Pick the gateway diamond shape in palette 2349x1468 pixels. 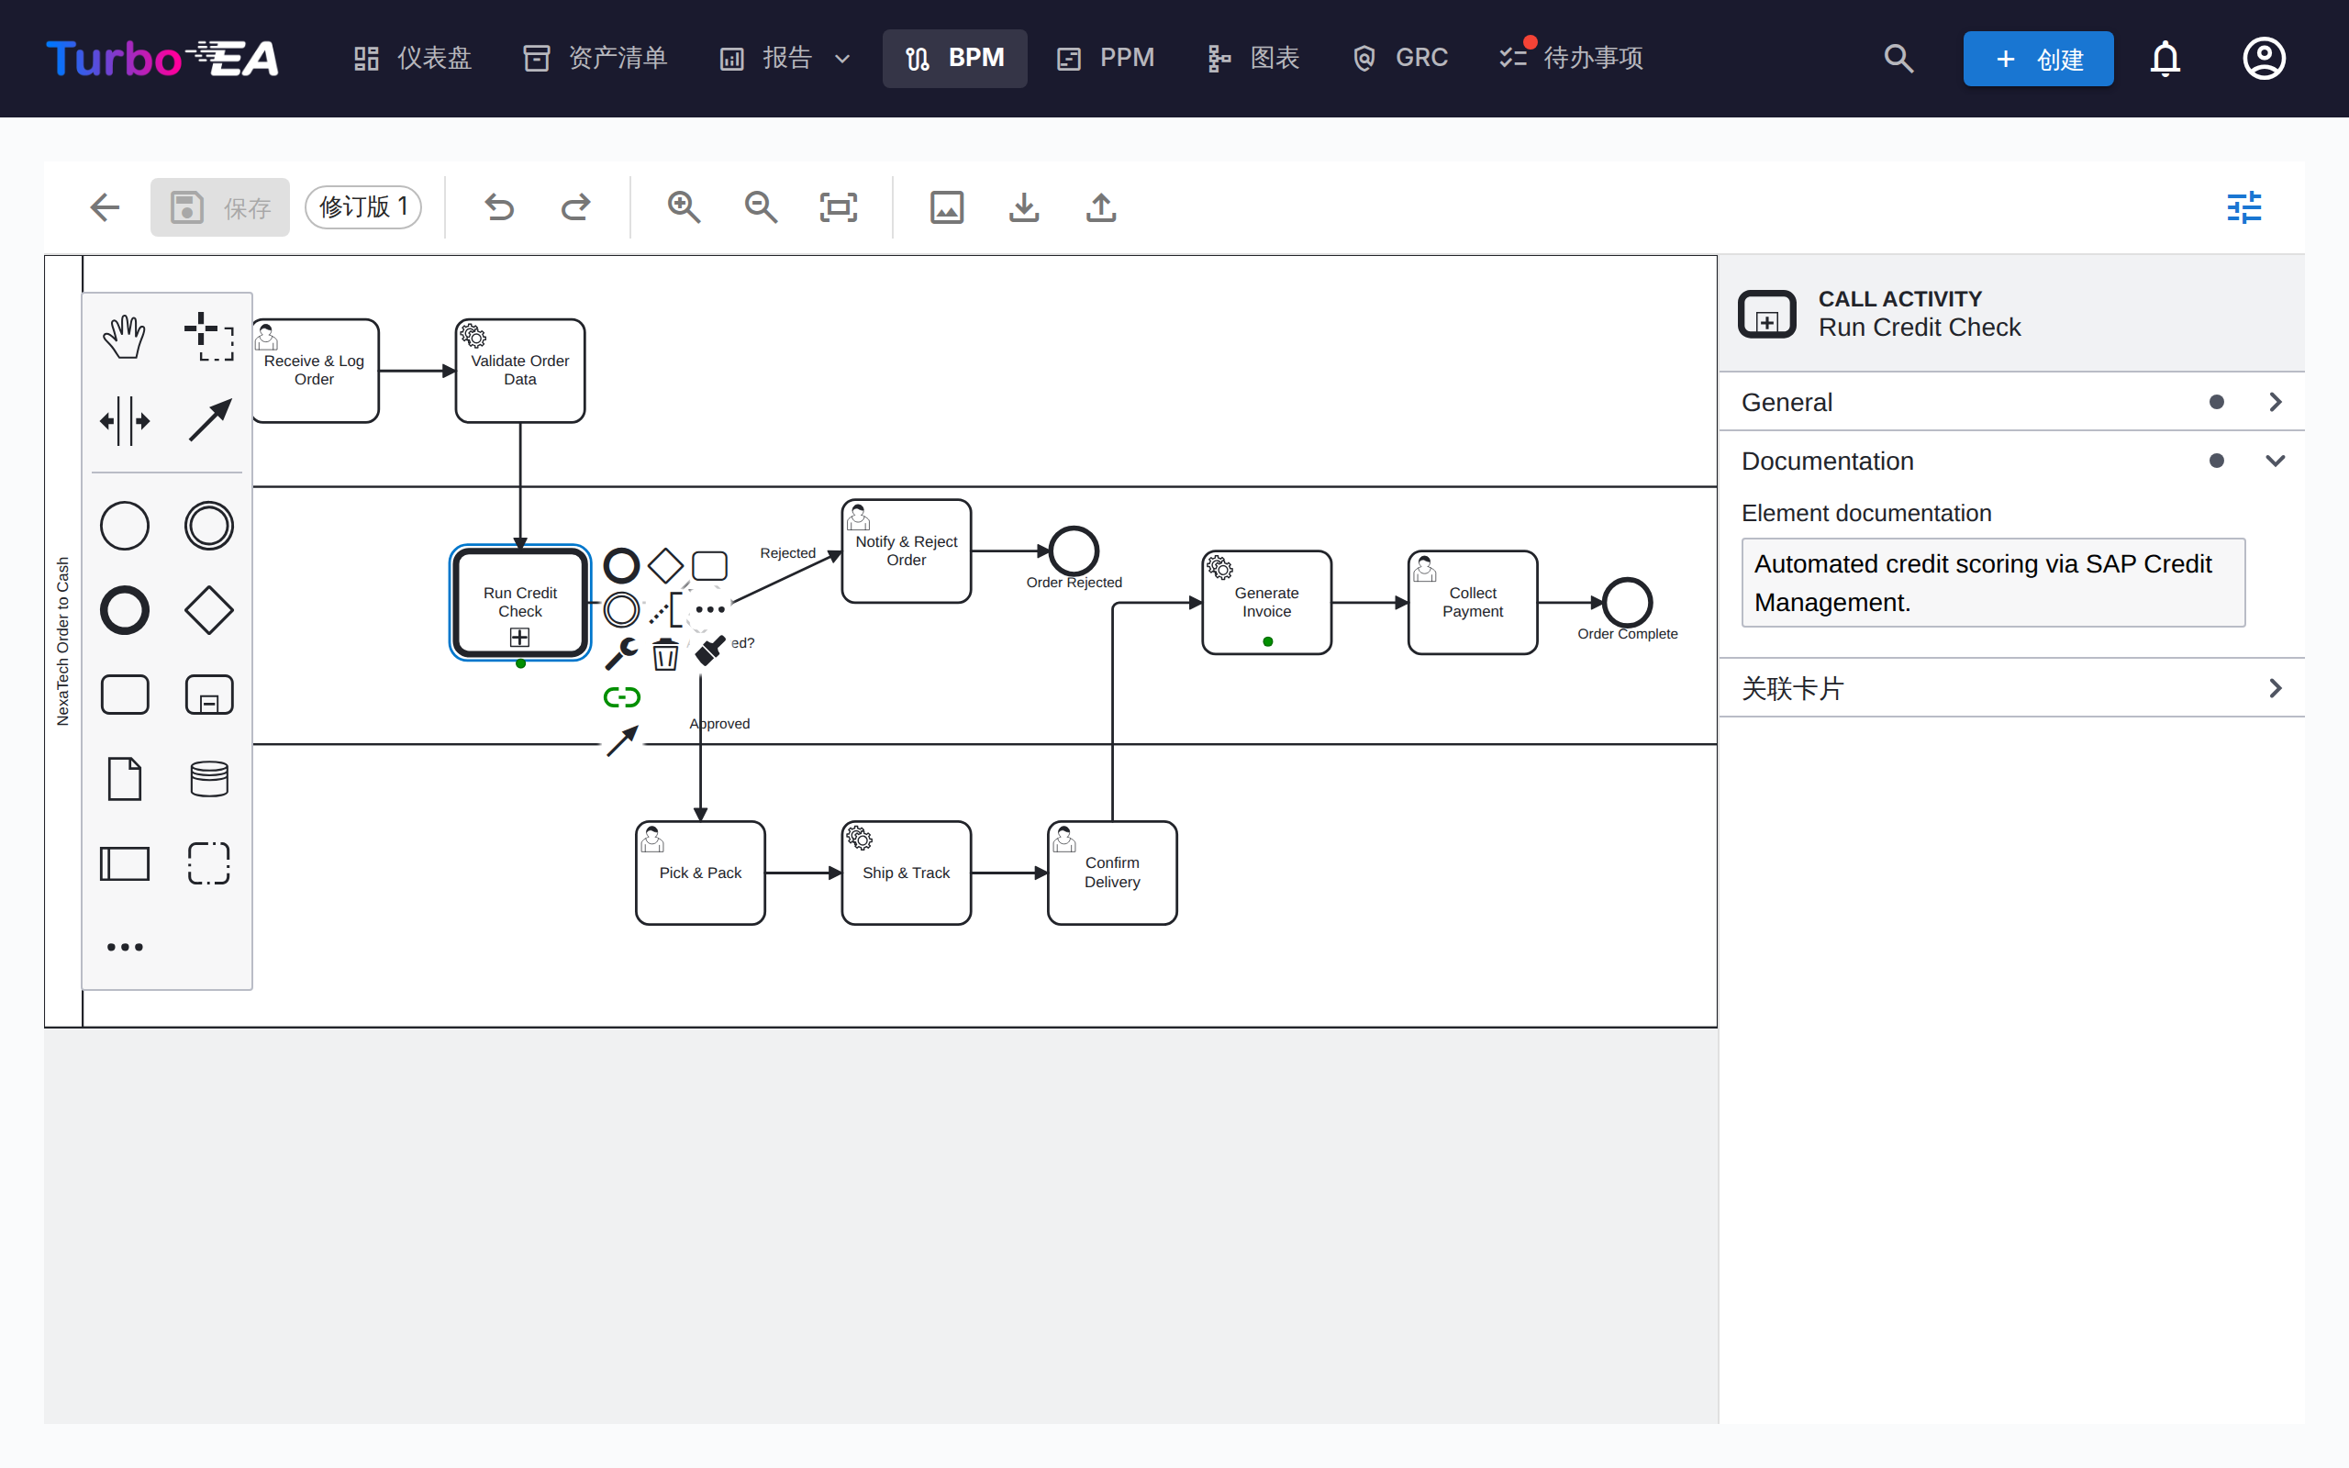pyautogui.click(x=208, y=611)
